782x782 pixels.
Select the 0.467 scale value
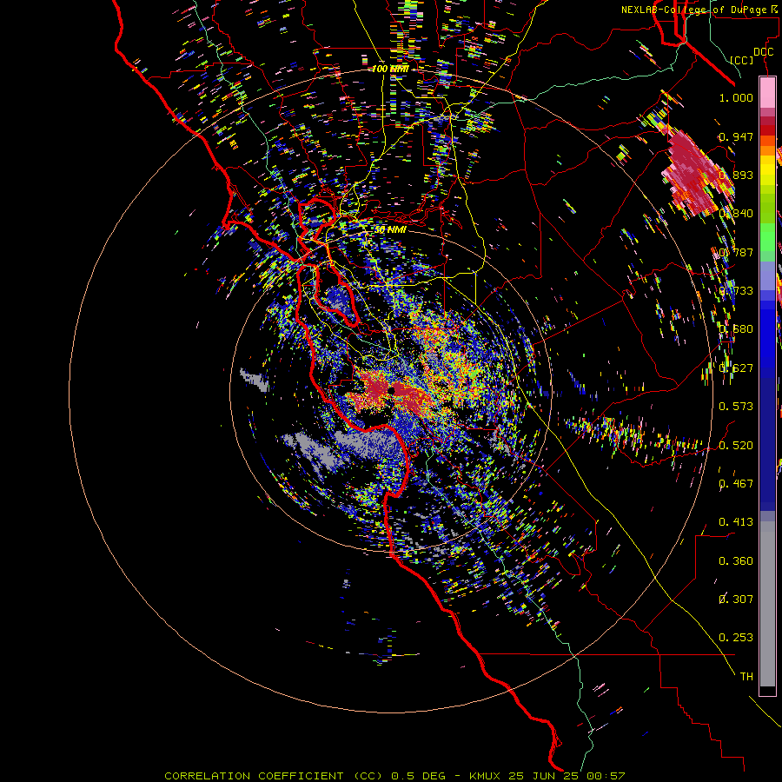pos(736,484)
